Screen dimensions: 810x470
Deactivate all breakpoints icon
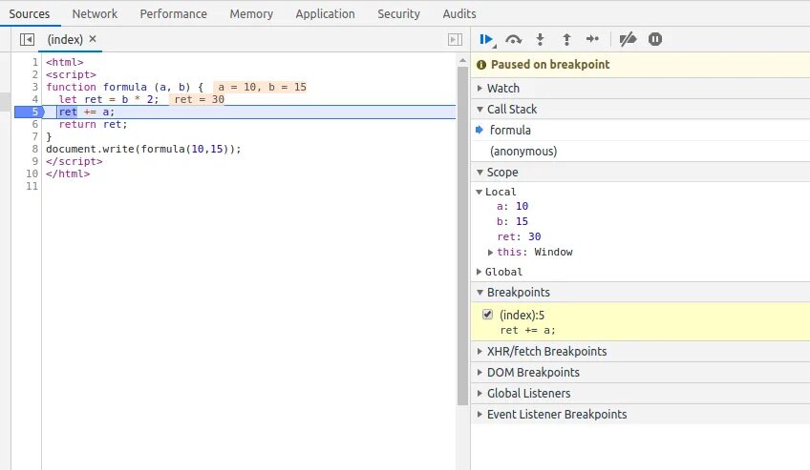(628, 39)
